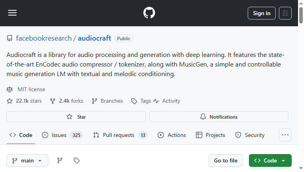
Task: Click the fork icon beside 2.4k forks
Action: (x=53, y=101)
